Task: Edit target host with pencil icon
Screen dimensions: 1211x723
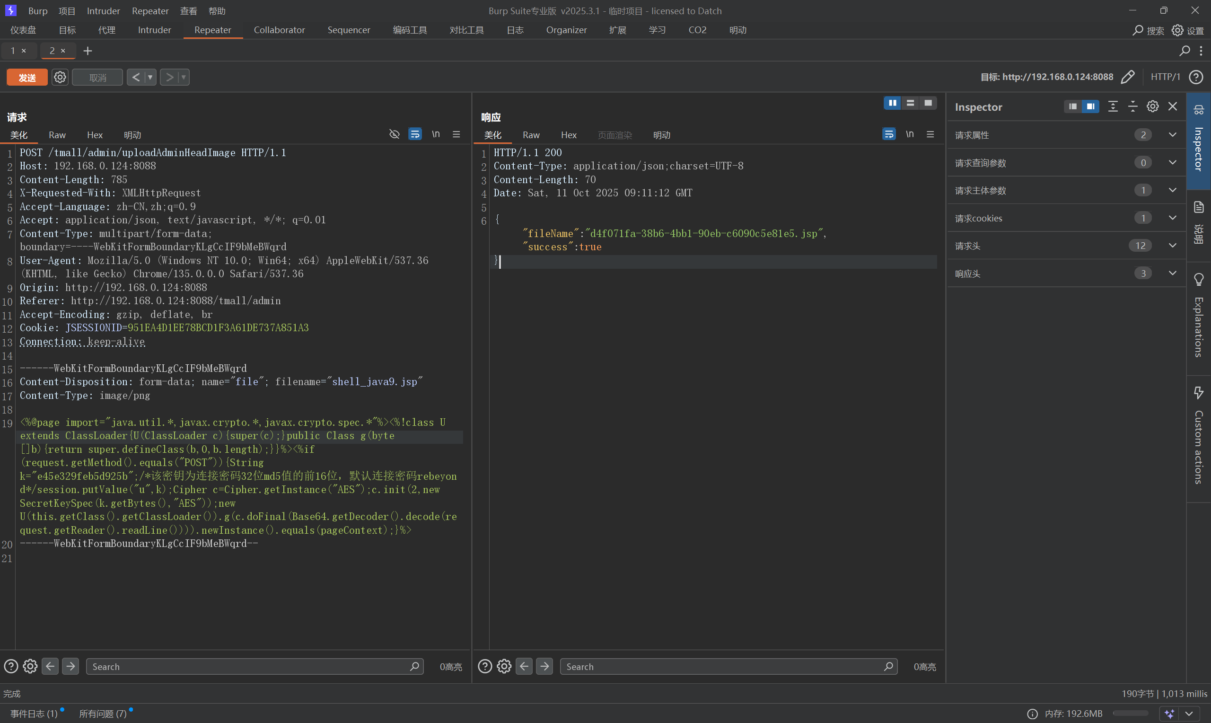Action: point(1127,77)
